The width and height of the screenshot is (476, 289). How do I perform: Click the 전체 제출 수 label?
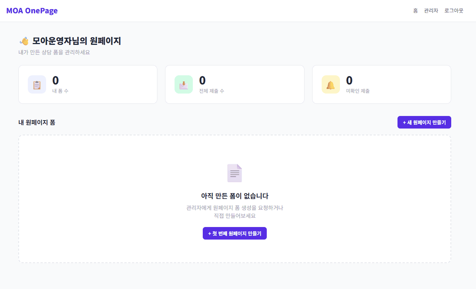[x=212, y=91]
